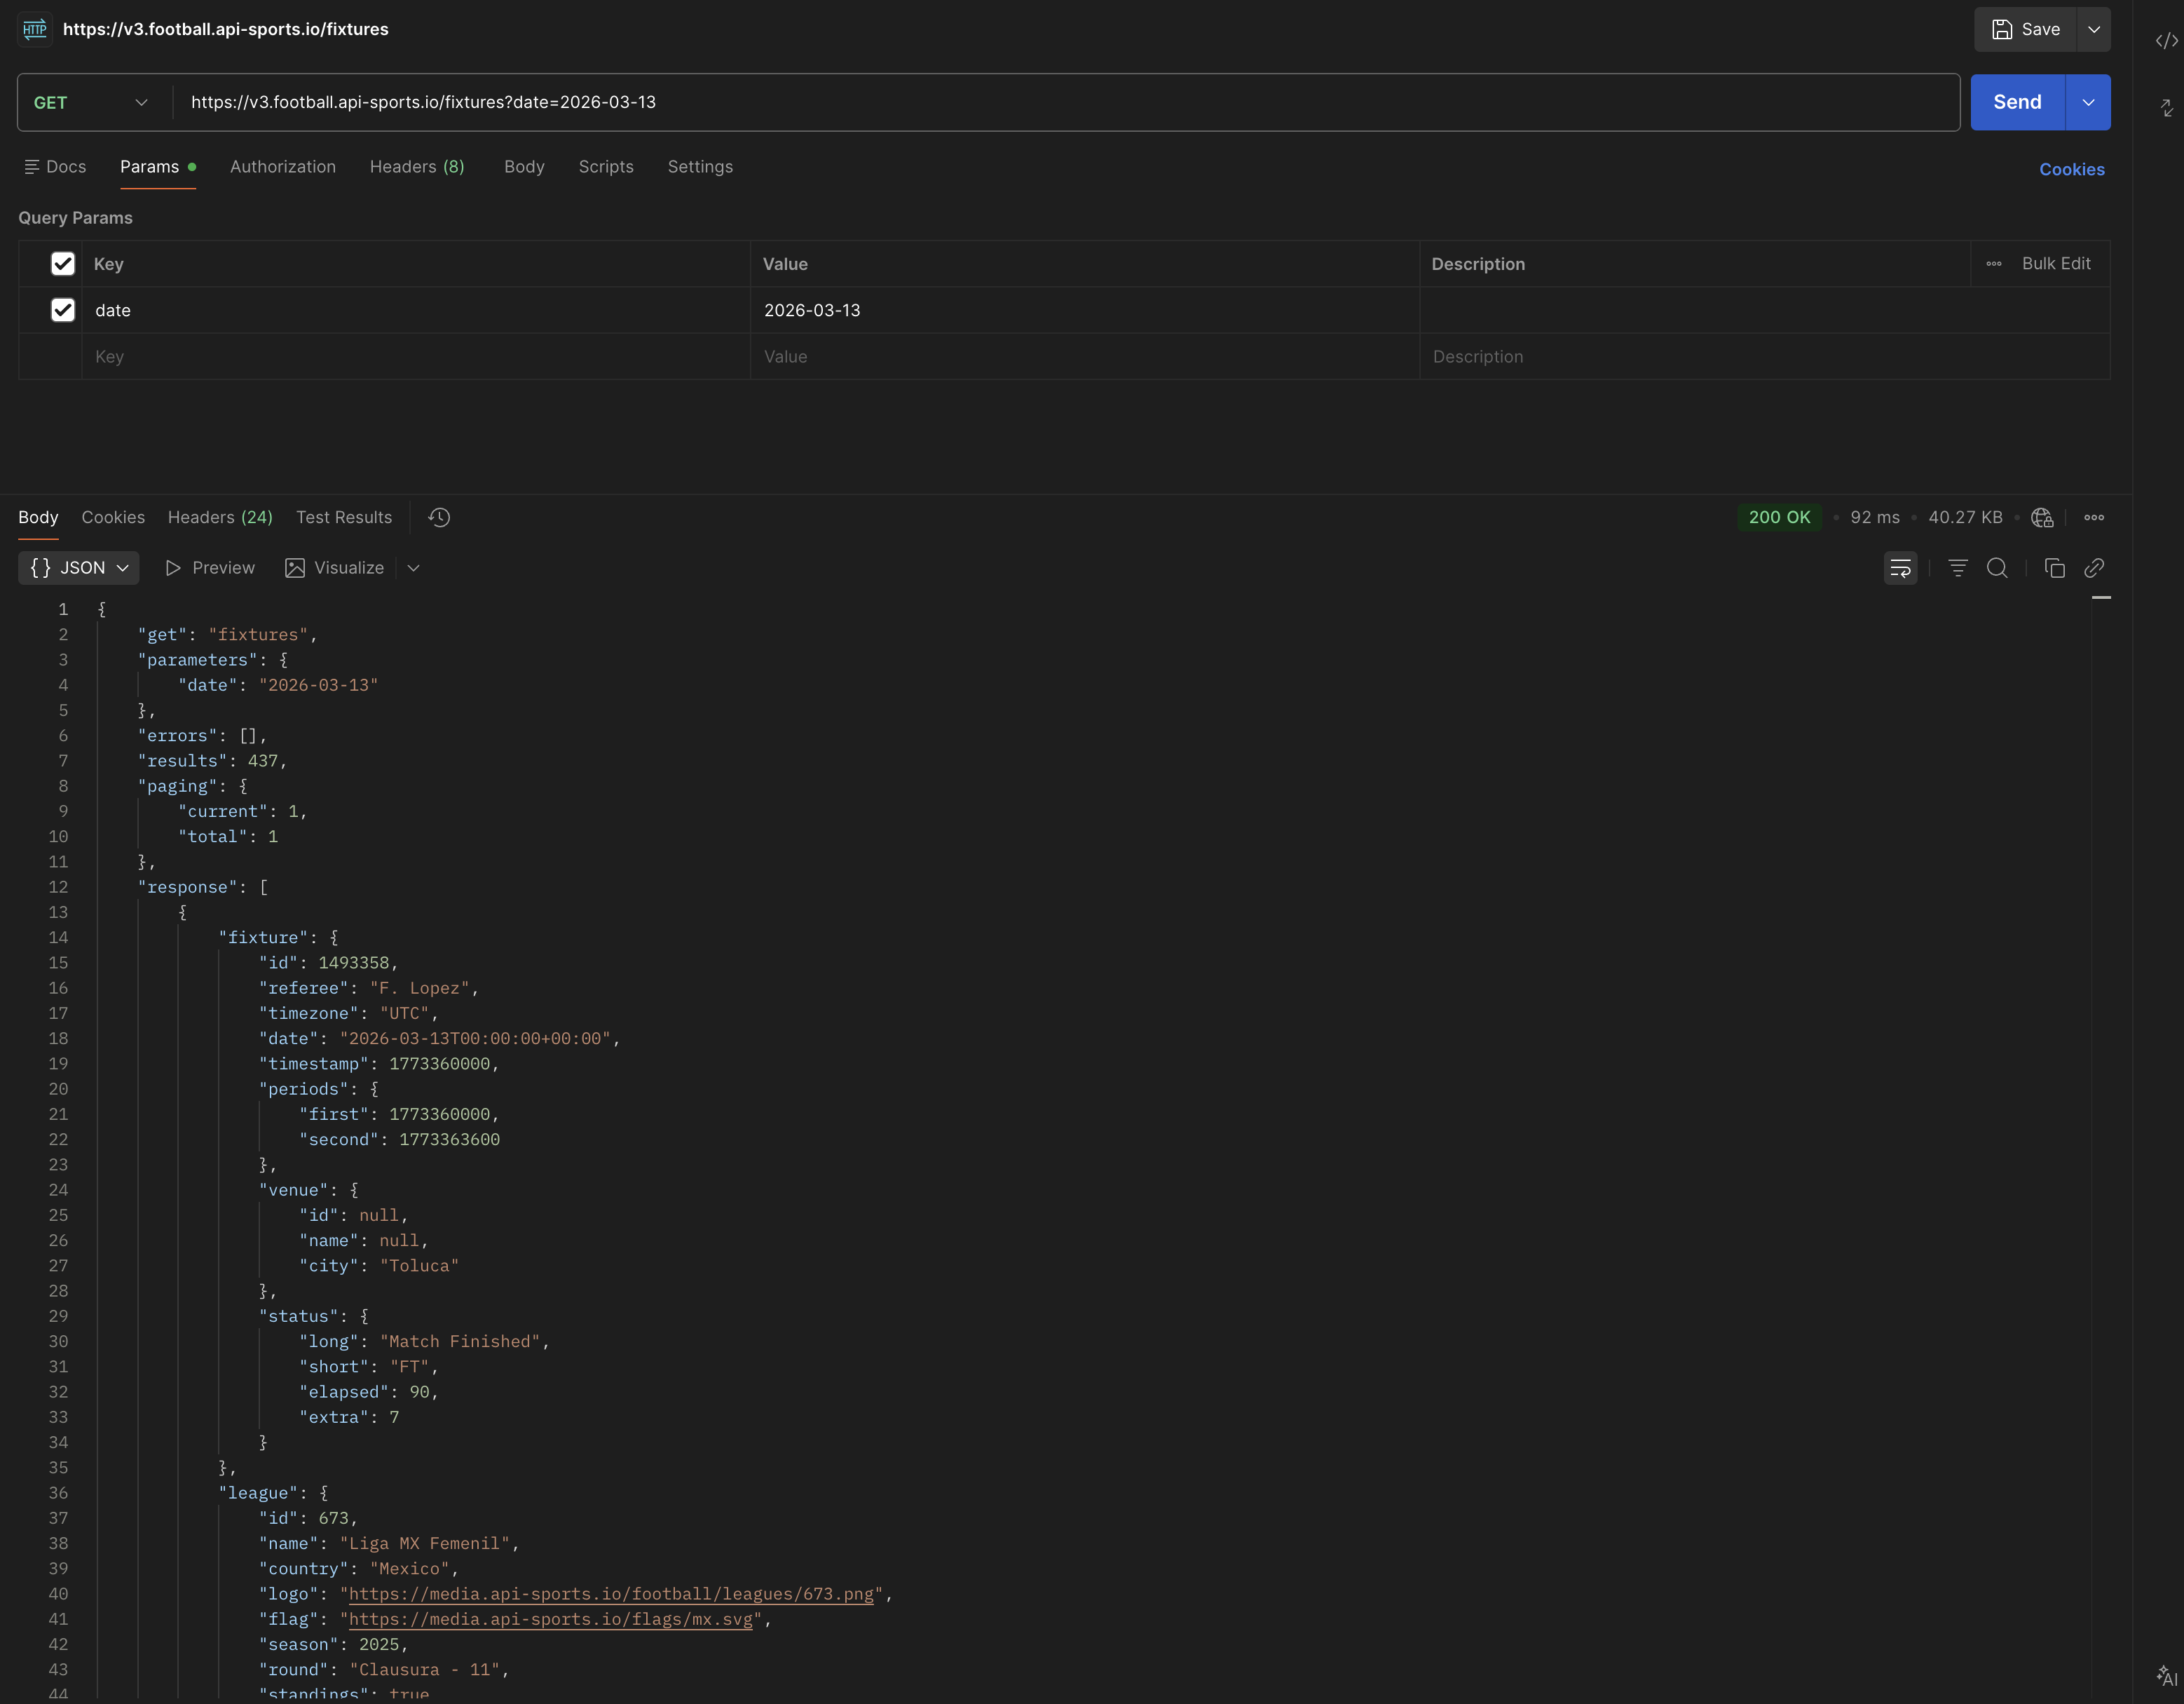Image resolution: width=2184 pixels, height=1704 pixels.
Task: Click the filter response icon
Action: 1957,568
